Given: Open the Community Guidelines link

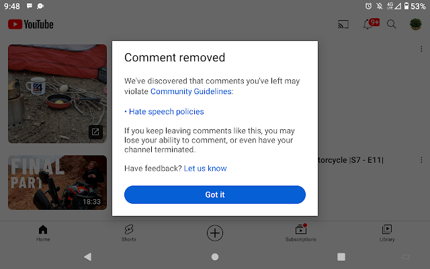Looking at the screenshot, I should point(191,91).
